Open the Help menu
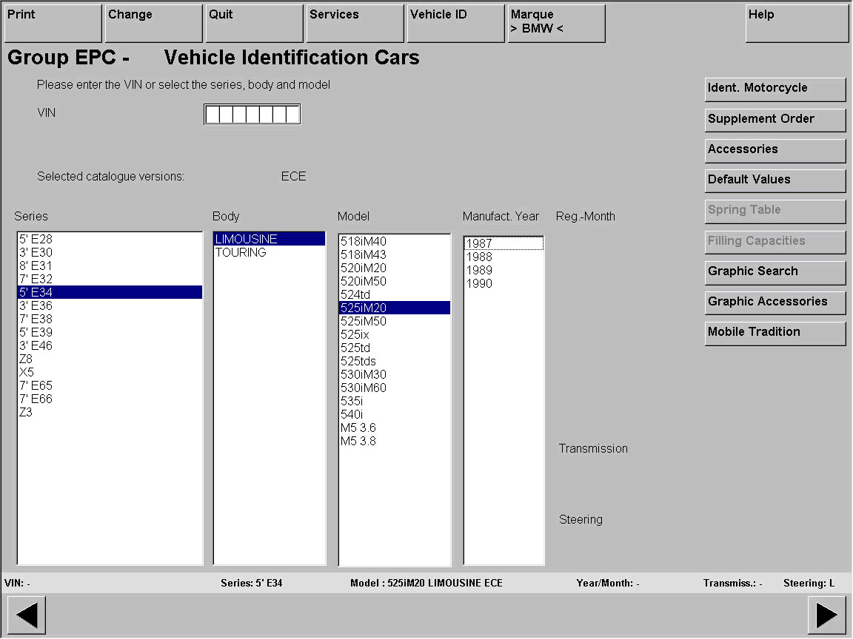 click(x=797, y=24)
